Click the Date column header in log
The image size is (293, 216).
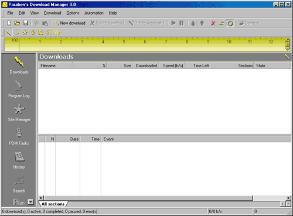click(x=68, y=139)
